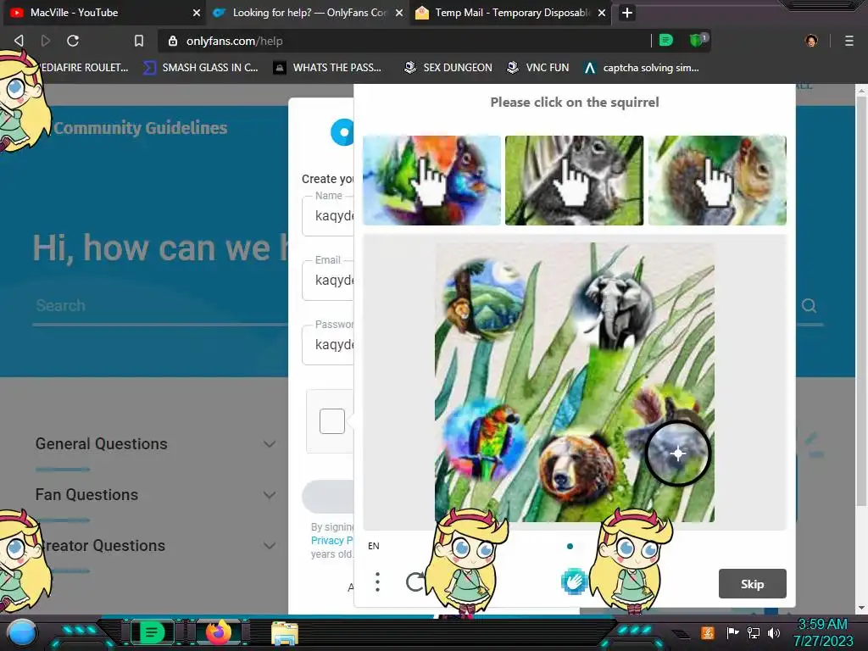
Task: Open the browser hamburger menu
Action: coord(849,41)
